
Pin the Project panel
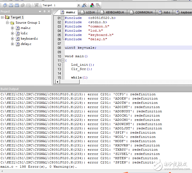tap(45, 11)
